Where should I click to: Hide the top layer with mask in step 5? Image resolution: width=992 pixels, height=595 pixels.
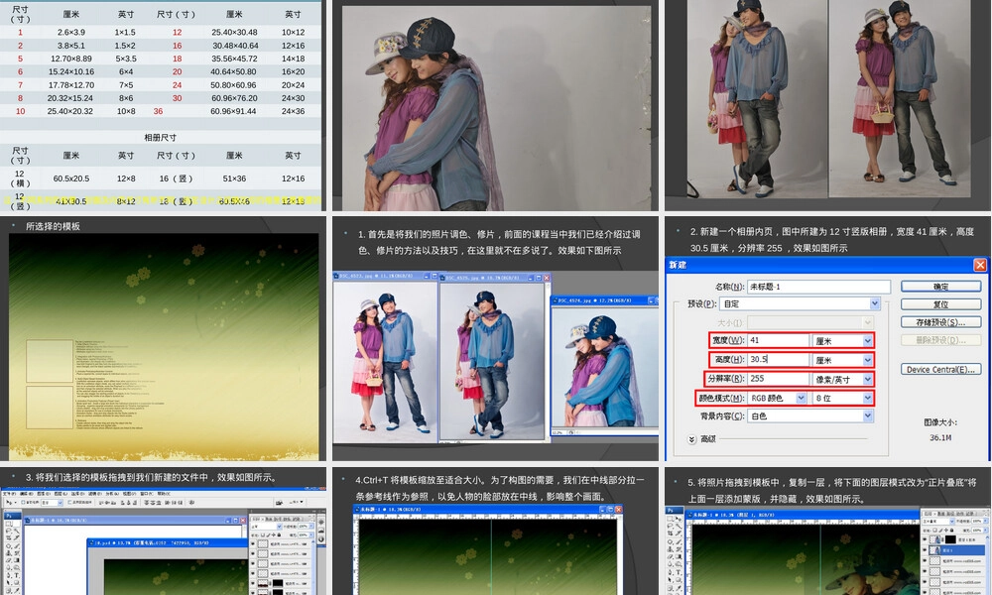tap(925, 539)
